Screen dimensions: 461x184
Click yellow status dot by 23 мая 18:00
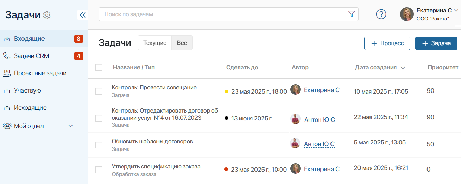coord(227,91)
